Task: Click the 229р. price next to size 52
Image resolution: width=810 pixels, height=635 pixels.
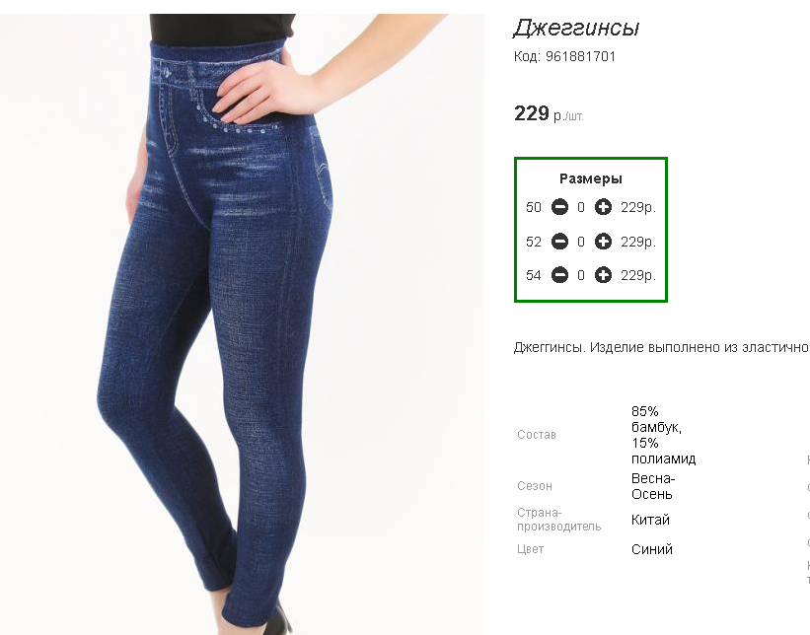Action: 638,242
